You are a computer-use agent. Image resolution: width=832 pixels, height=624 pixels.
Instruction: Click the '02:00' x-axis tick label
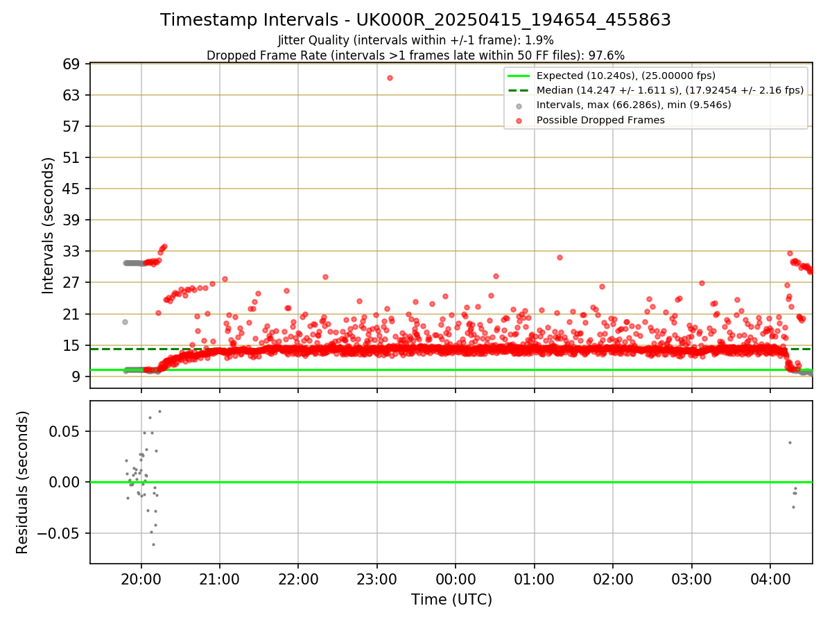[613, 579]
